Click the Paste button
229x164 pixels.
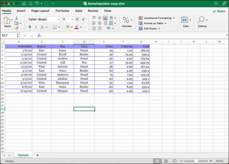[x=7, y=22]
